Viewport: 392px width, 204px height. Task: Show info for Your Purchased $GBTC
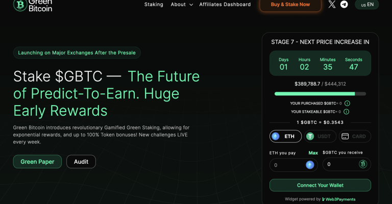coord(347,103)
